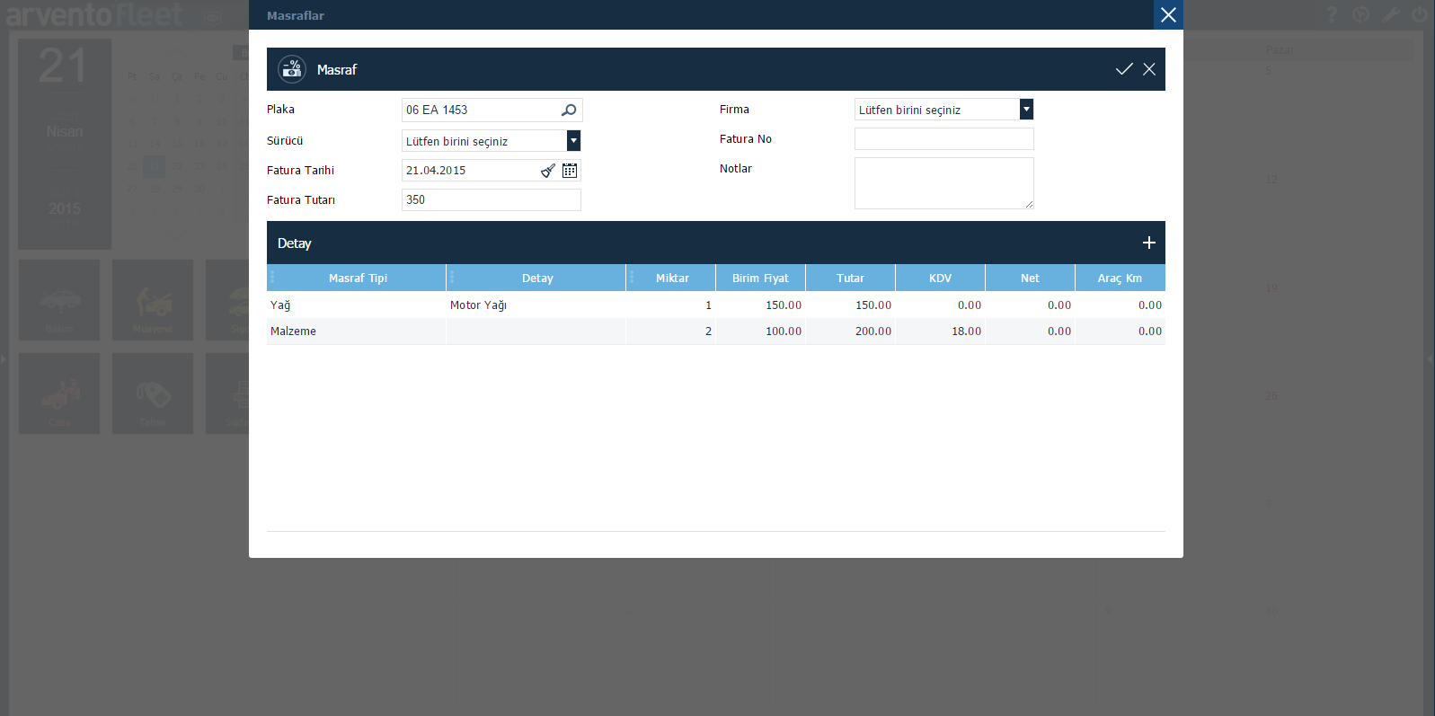The image size is (1435, 716).
Task: Click the left-edge panel expand arrow
Action: 3,358
